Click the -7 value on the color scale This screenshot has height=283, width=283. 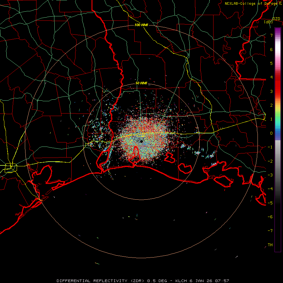270,231
